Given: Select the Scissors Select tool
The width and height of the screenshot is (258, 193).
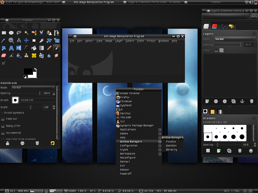Looking at the screenshot, I should point(42,33).
